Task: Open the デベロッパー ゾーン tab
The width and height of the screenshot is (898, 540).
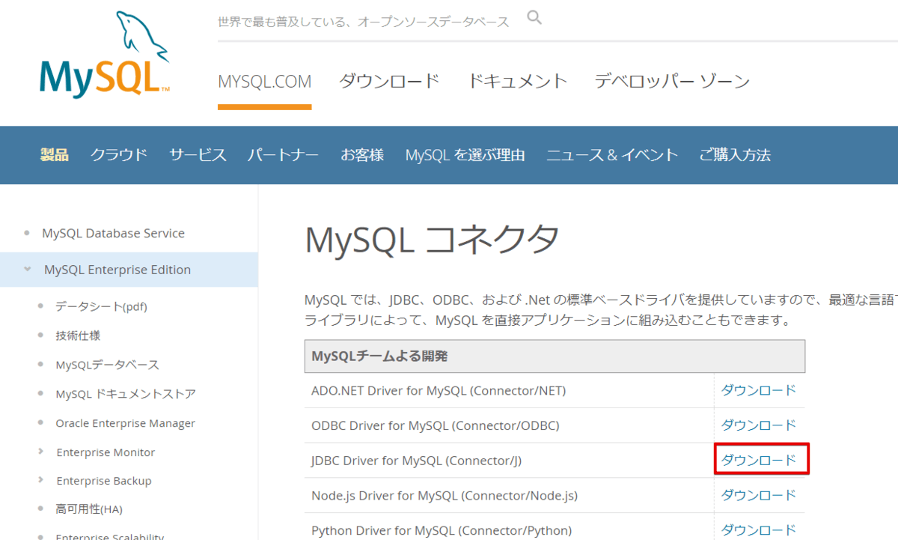Action: click(x=672, y=82)
